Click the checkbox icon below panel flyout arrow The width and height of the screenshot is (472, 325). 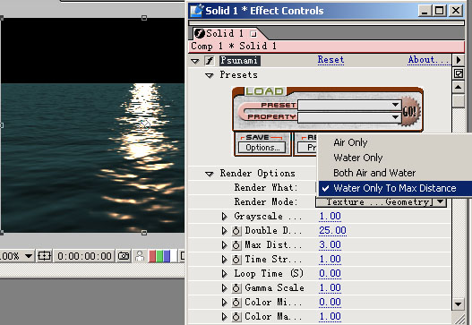click(459, 73)
